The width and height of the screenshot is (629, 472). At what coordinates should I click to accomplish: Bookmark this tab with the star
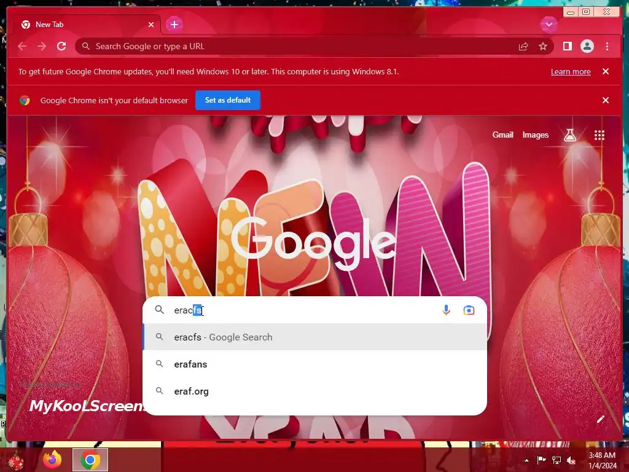click(543, 47)
